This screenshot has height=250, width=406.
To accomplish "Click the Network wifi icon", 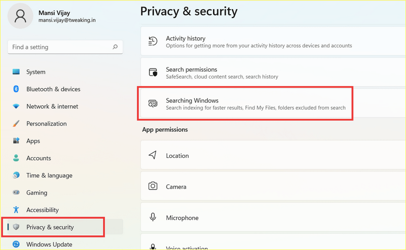I will 16,106.
